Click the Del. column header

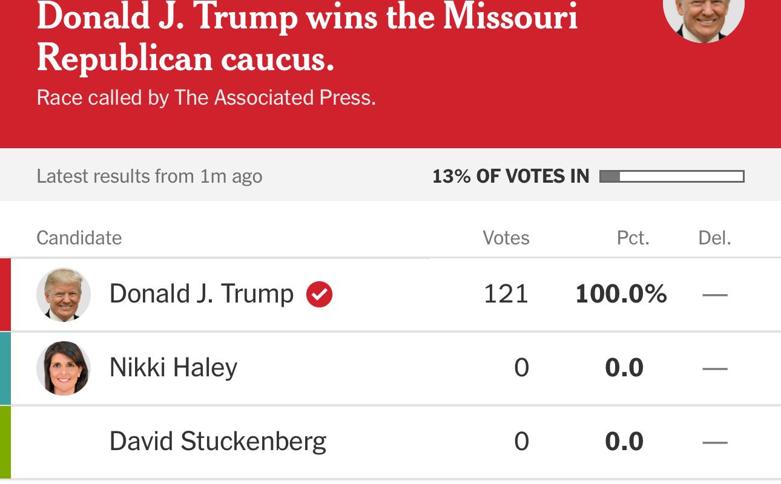[714, 238]
